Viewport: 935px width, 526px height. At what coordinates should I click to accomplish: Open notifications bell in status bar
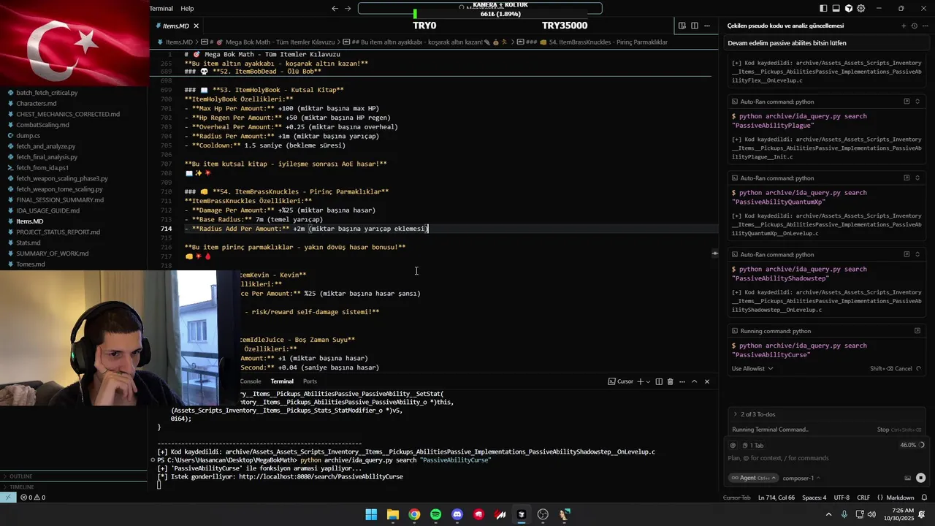coord(924,498)
